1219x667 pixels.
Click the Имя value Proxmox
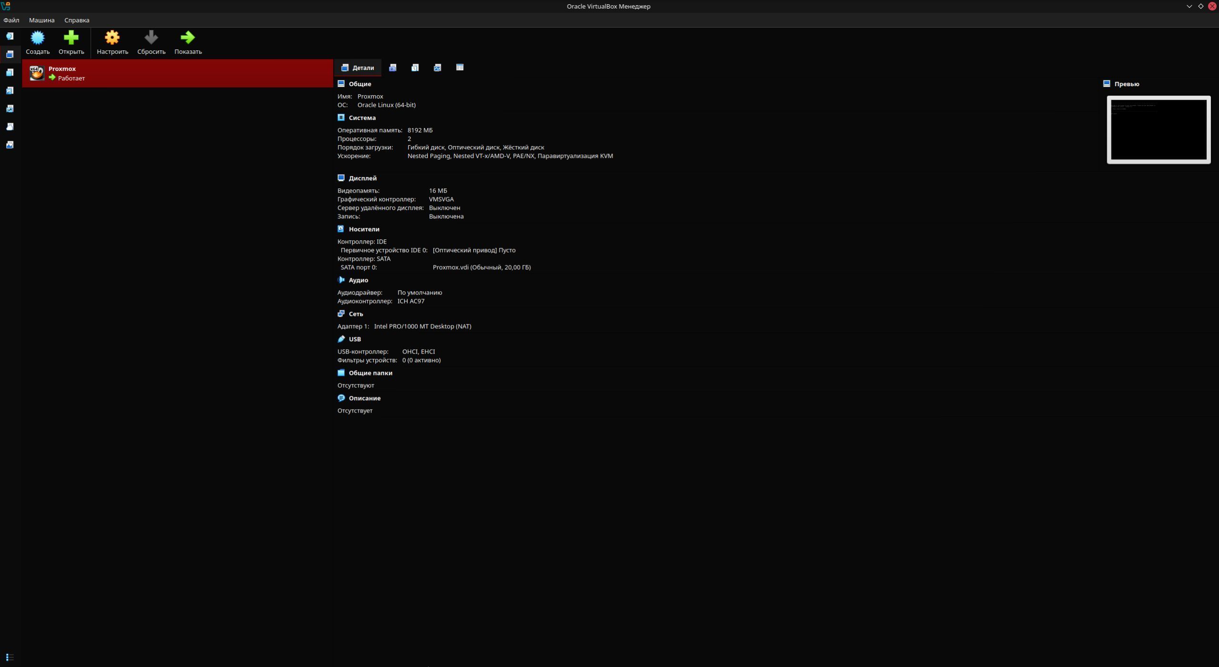[370, 96]
